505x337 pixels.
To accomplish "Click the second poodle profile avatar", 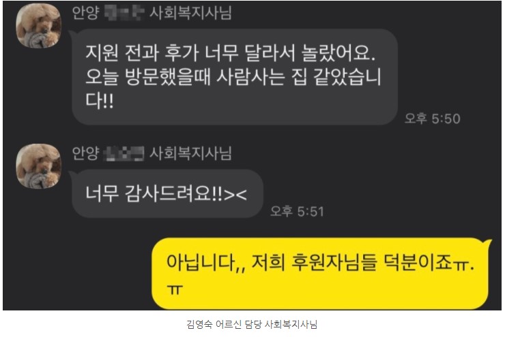I will [x=39, y=166].
